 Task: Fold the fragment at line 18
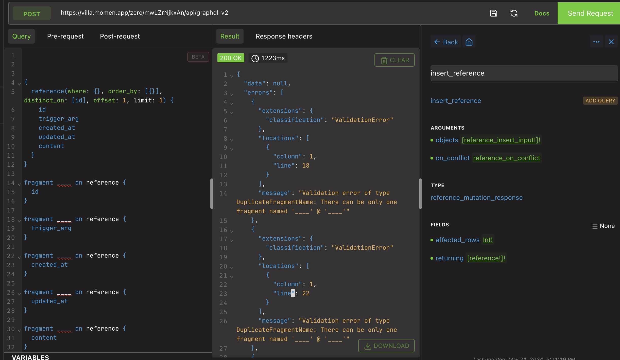[19, 221]
